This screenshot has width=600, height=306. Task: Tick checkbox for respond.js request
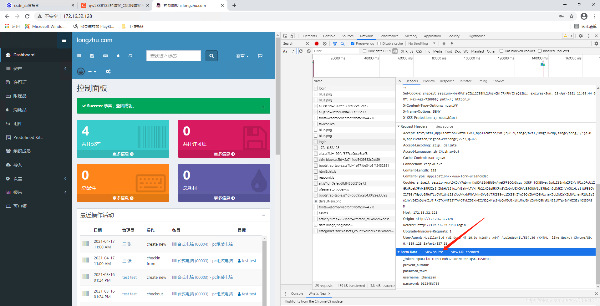(316, 177)
